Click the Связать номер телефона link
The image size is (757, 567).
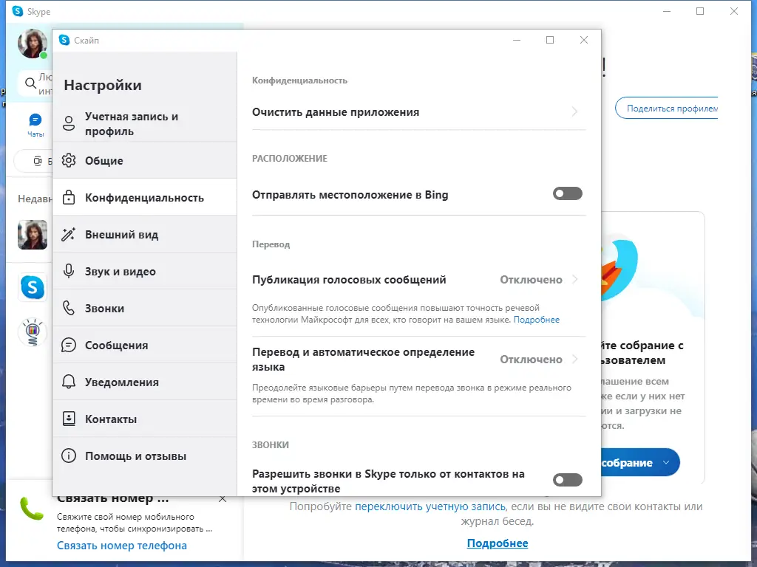point(120,545)
